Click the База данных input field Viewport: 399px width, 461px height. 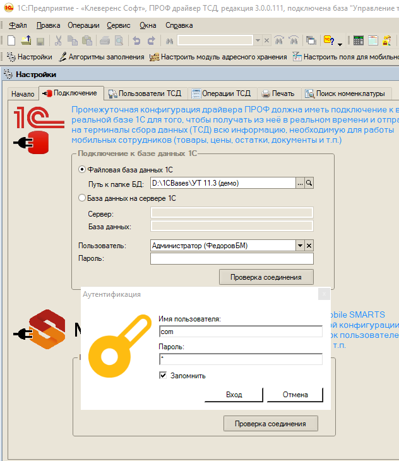pos(232,226)
